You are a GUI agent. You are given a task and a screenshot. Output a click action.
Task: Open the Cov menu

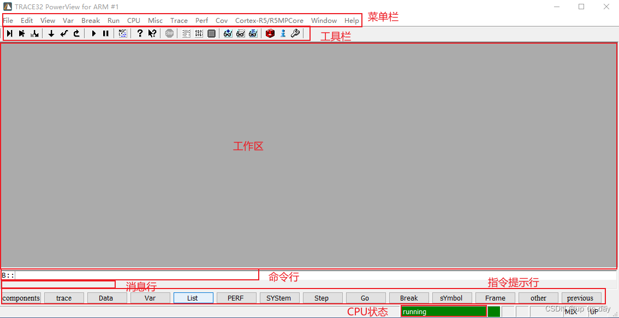[222, 21]
